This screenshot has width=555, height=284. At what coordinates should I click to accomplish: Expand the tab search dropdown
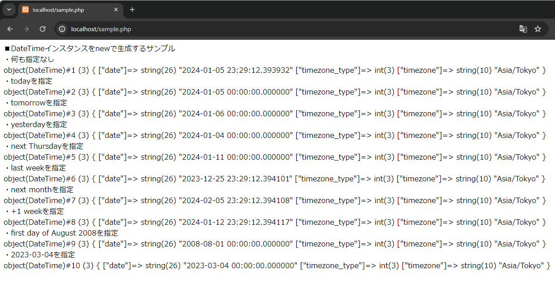click(x=9, y=9)
